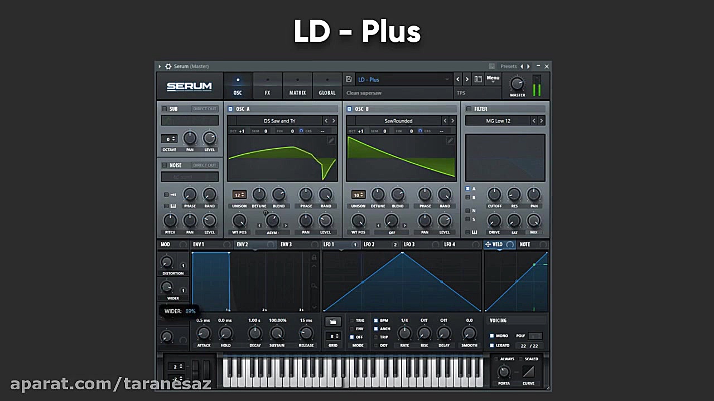714x401 pixels.
Task: Open the Menu button
Action: (x=493, y=78)
